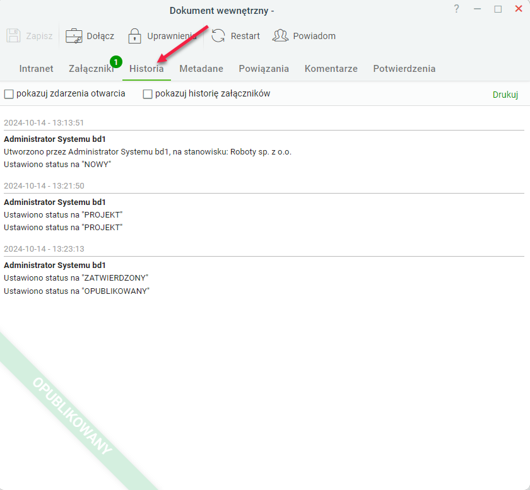
Task: Click timestamp 2024-10-14 - 13:21:50
Action: click(x=44, y=186)
